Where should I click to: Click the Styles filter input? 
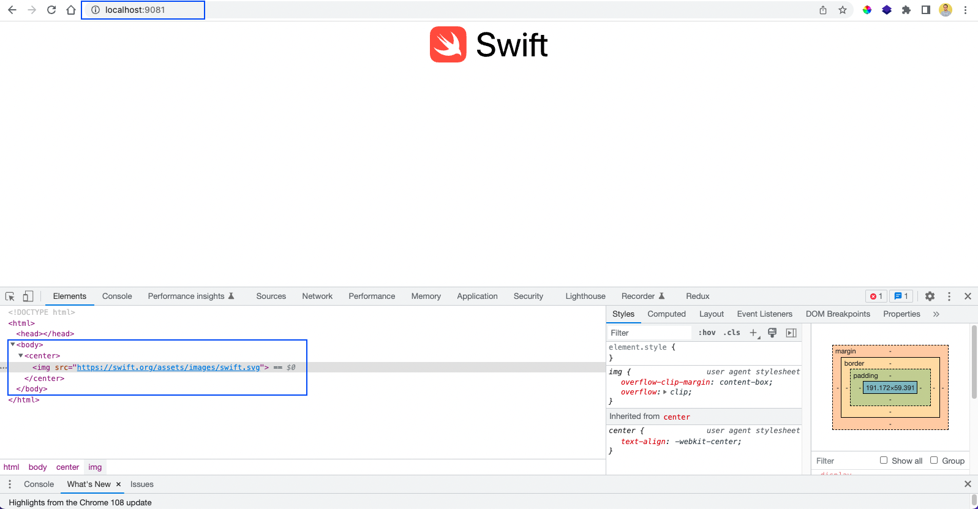click(x=649, y=333)
